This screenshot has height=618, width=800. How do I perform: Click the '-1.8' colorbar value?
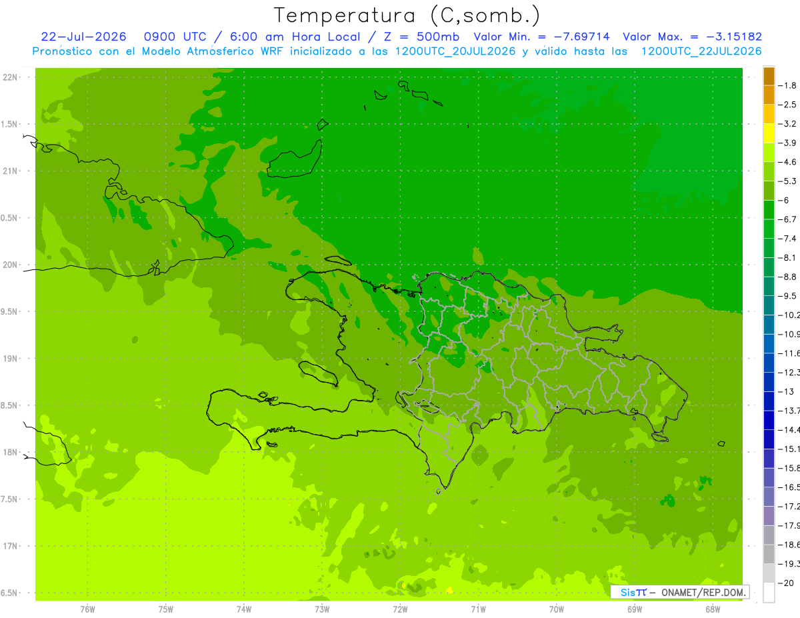pos(787,85)
